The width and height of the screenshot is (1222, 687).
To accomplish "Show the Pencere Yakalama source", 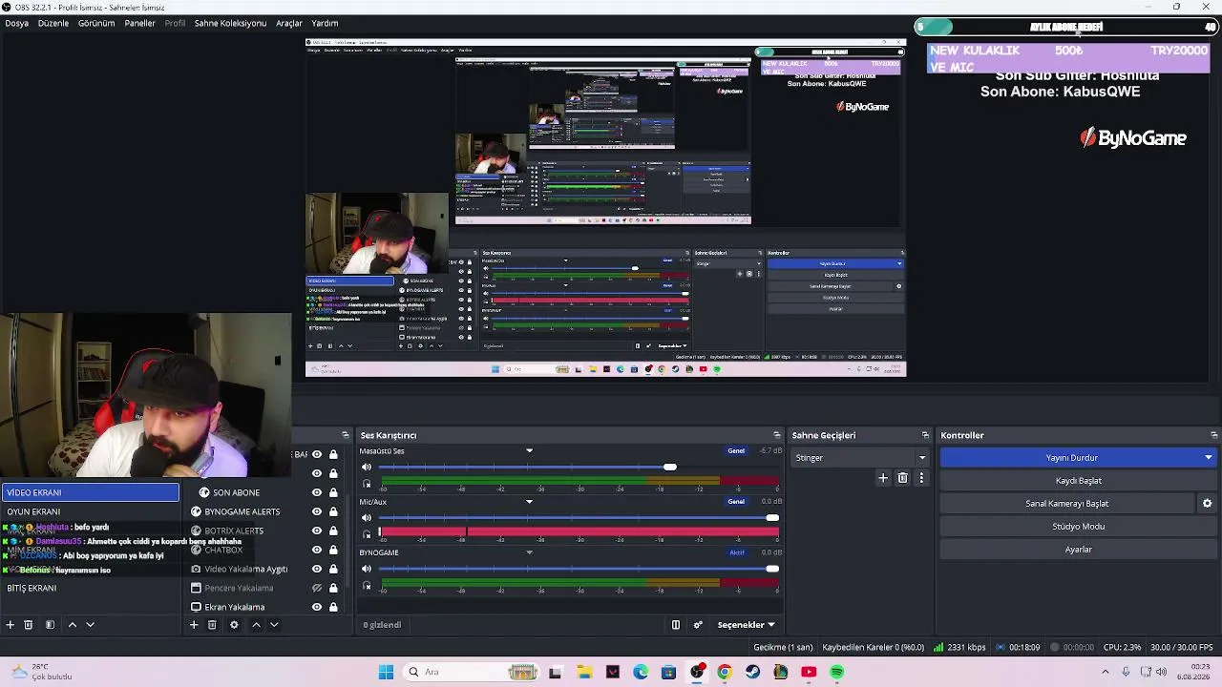I will [x=317, y=588].
